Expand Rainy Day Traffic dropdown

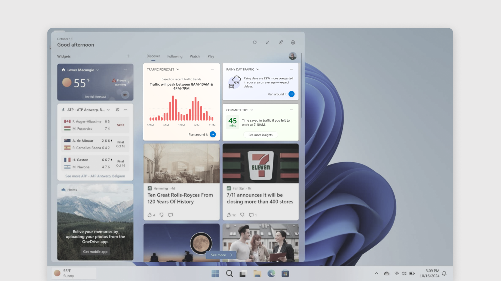[x=258, y=69]
